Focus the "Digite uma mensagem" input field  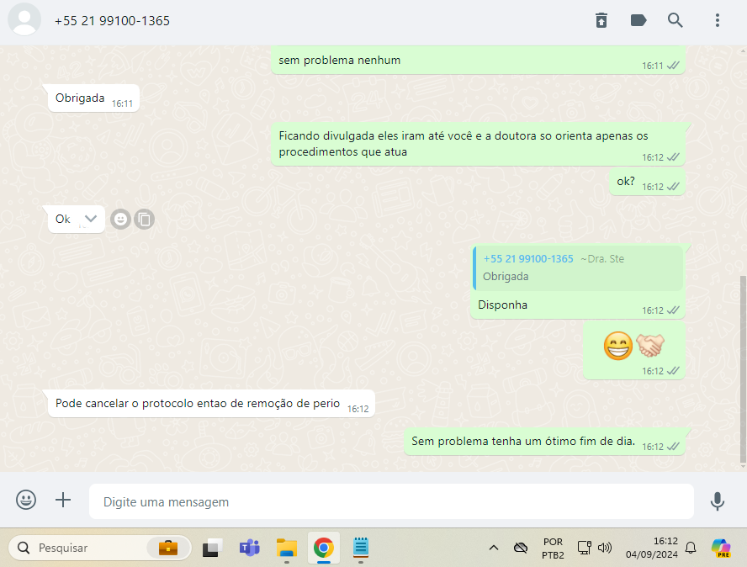(391, 501)
